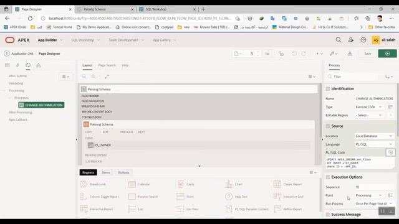
Task: Click the search magnifier in APEX header
Action: (x=339, y=40)
